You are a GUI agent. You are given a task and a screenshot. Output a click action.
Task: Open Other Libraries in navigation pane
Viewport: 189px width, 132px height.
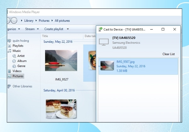(x=22, y=86)
